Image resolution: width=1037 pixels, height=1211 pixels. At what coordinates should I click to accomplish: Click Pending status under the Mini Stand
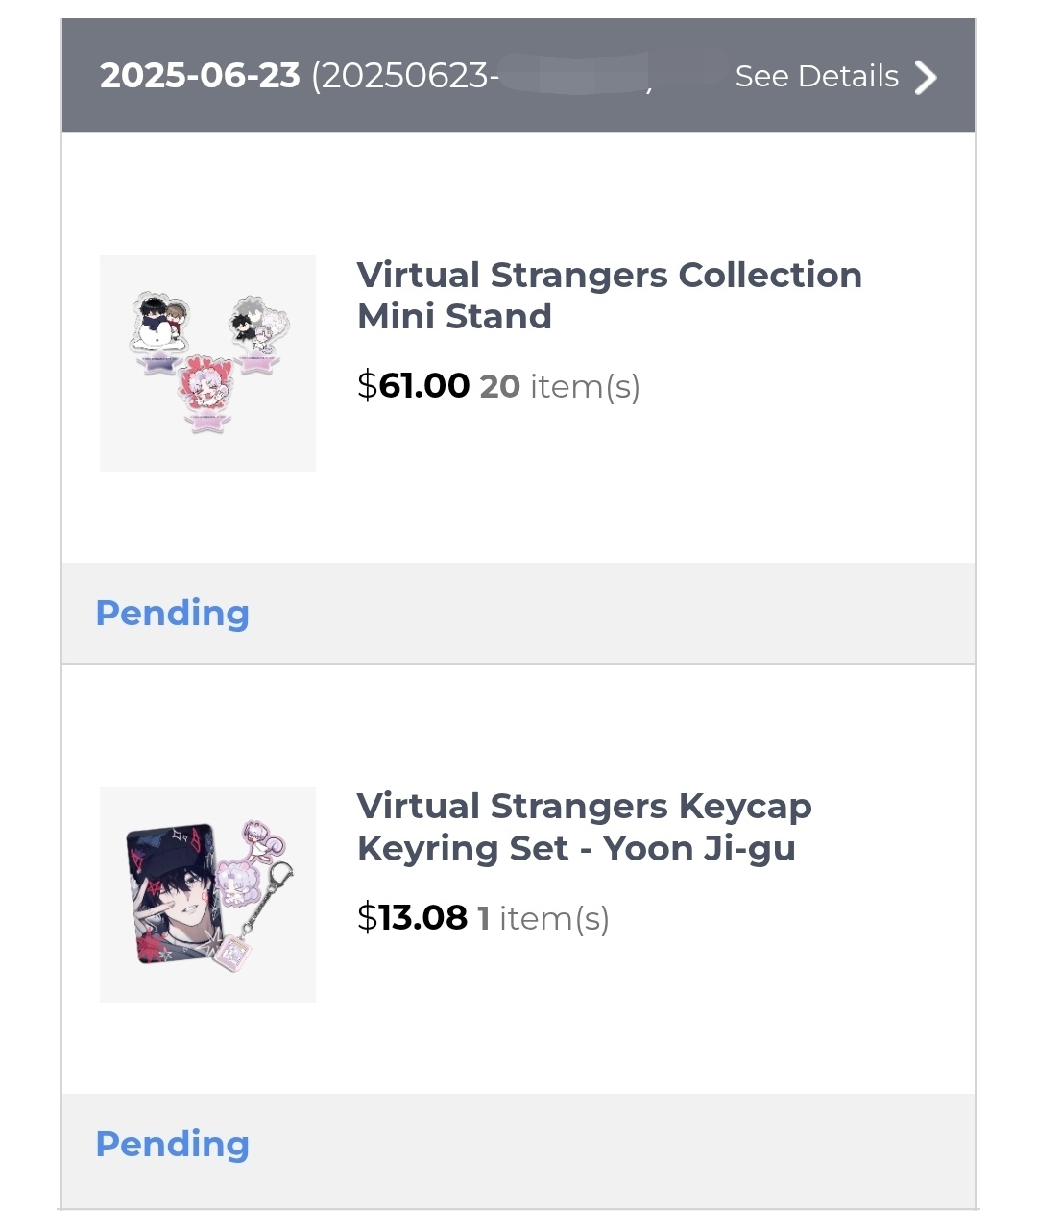coord(173,613)
